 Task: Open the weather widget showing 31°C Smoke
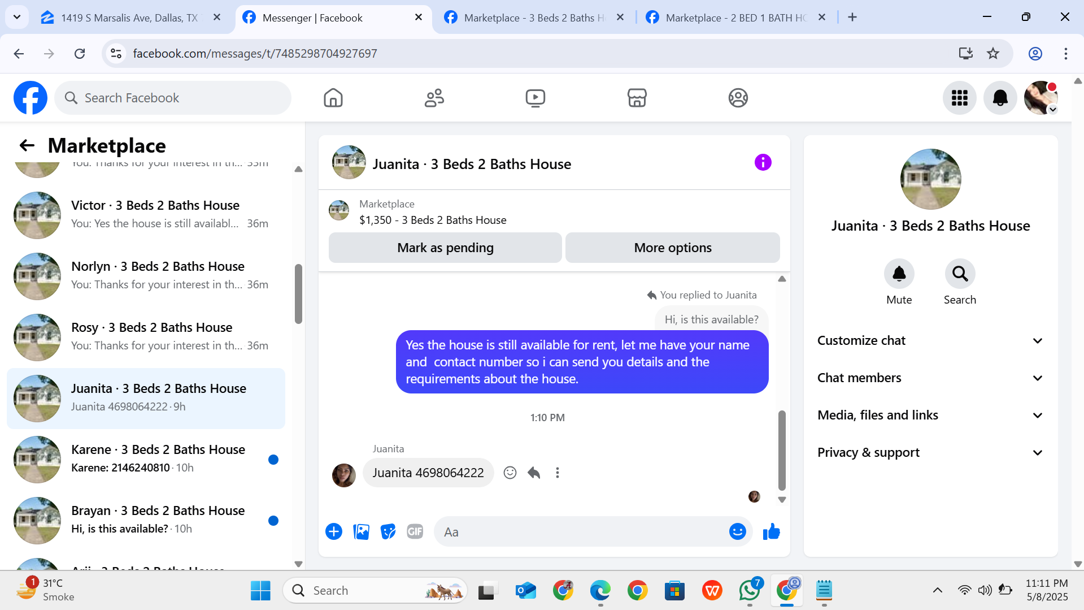click(46, 590)
